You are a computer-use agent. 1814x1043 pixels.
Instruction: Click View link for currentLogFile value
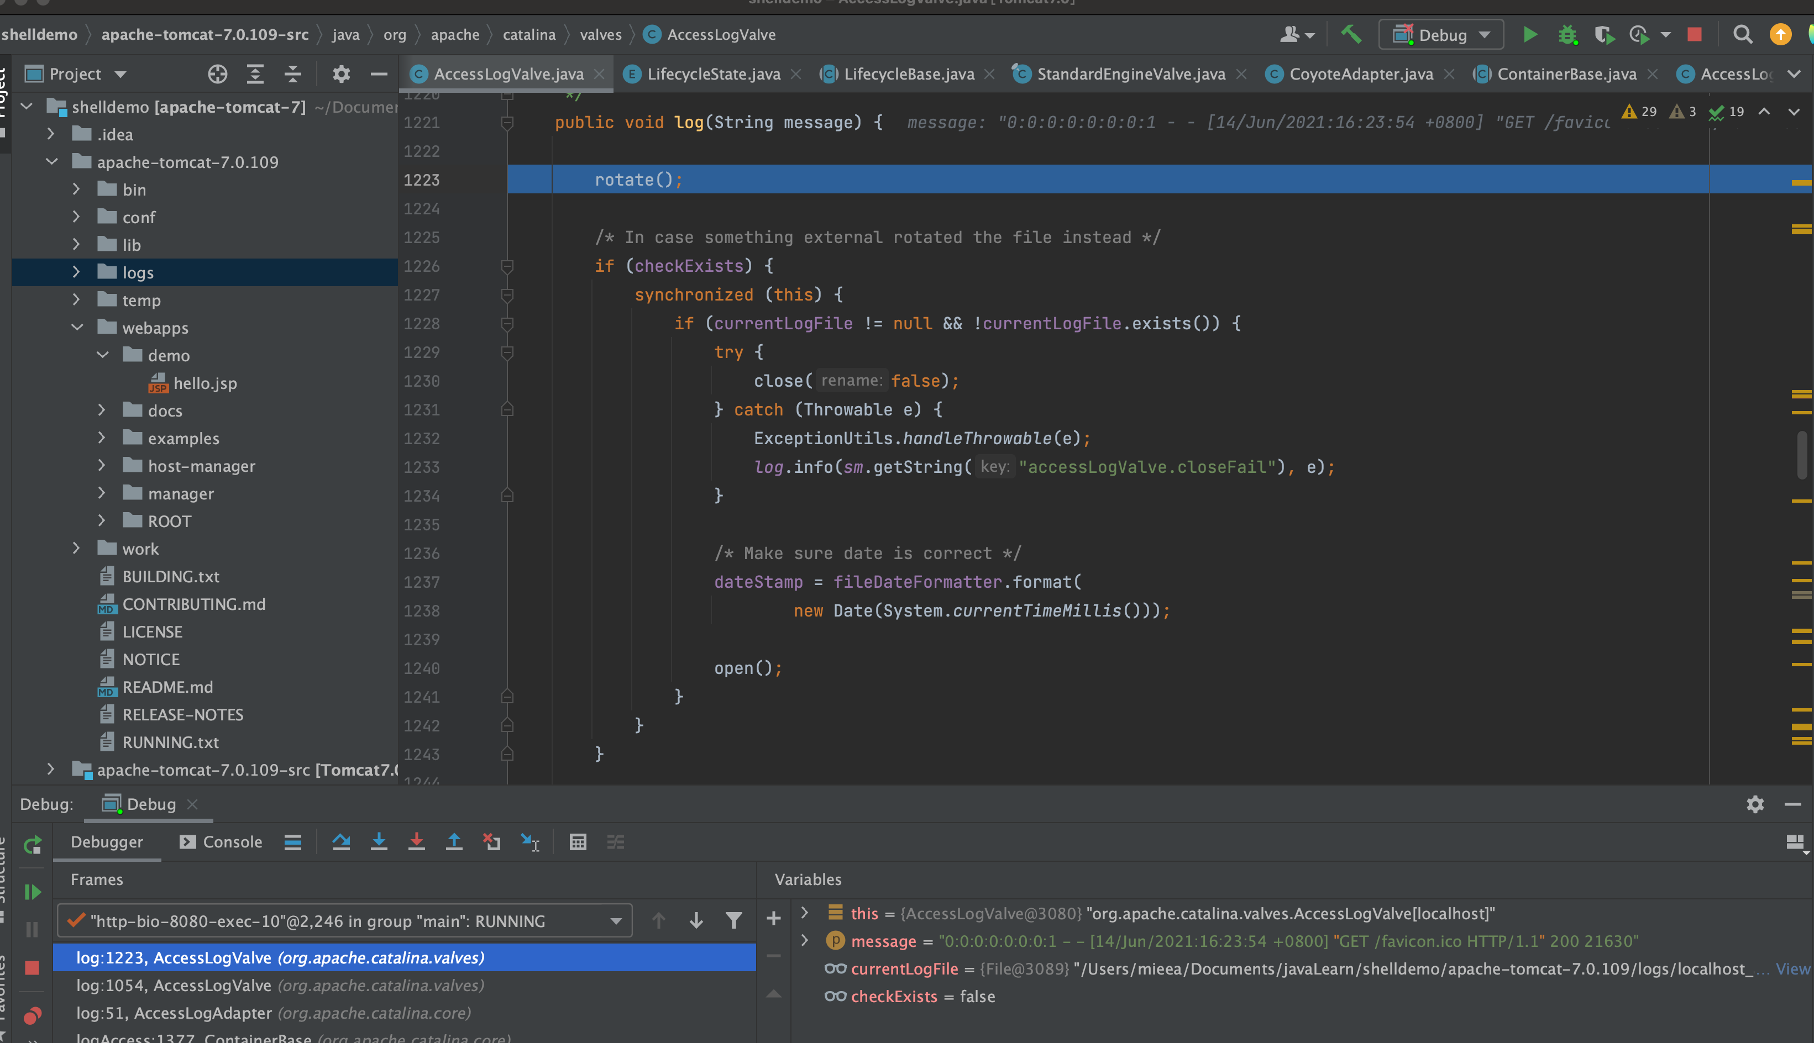pos(1793,968)
